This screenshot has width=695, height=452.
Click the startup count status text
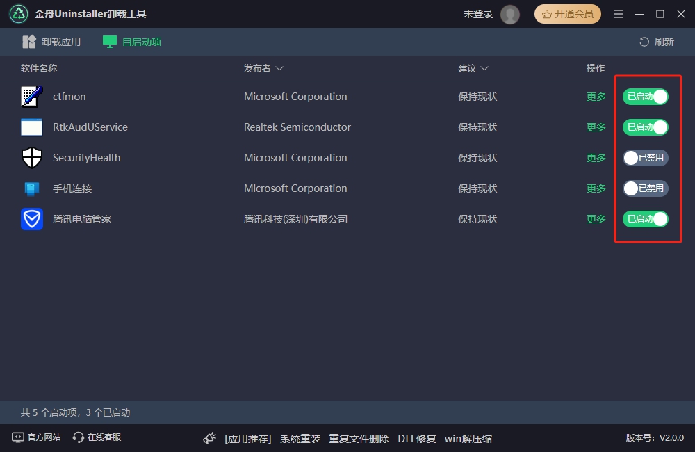click(75, 412)
